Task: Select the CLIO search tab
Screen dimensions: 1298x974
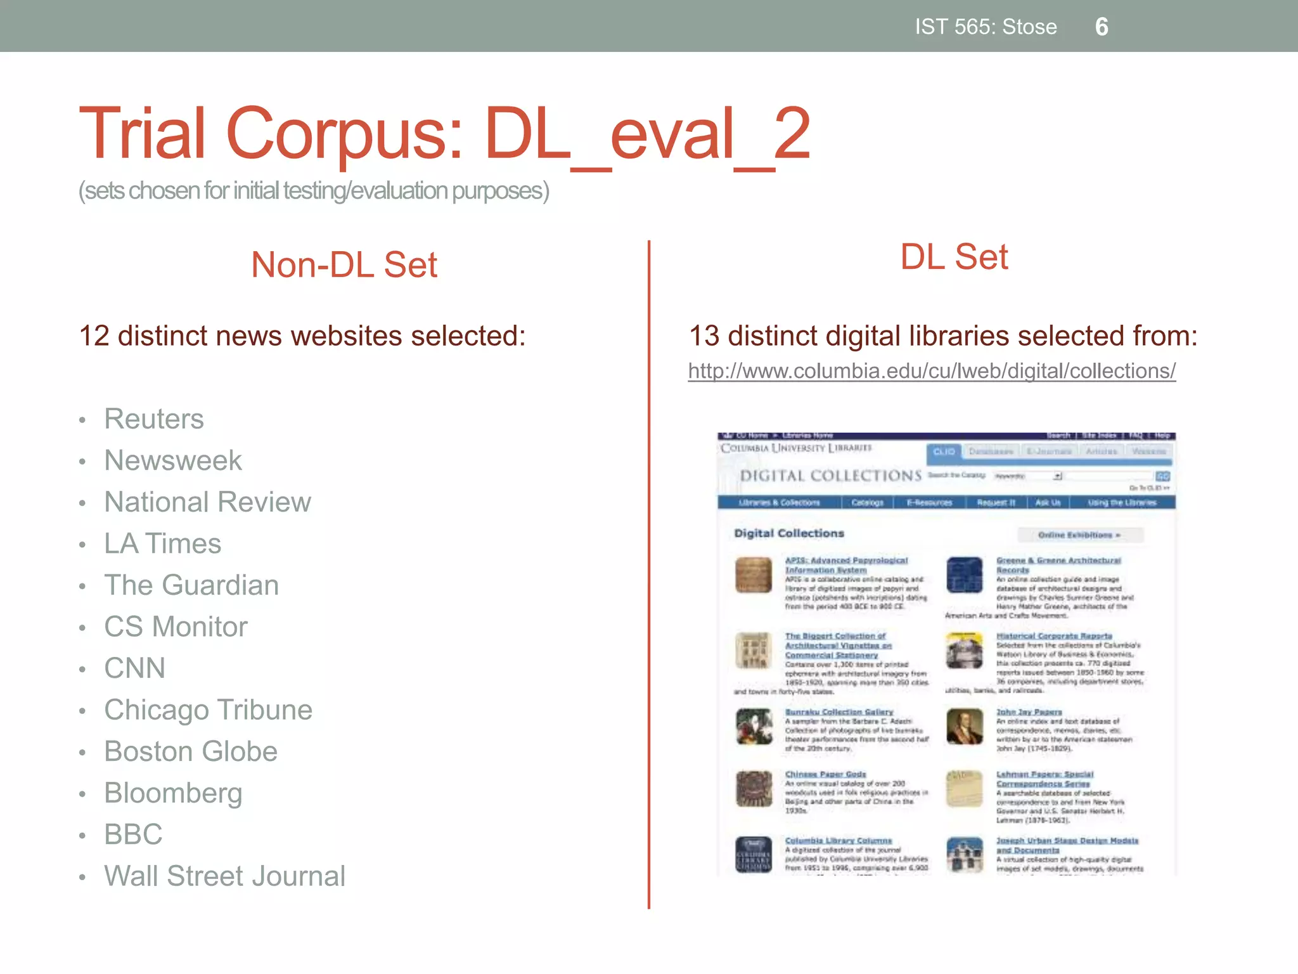Action: tap(944, 451)
